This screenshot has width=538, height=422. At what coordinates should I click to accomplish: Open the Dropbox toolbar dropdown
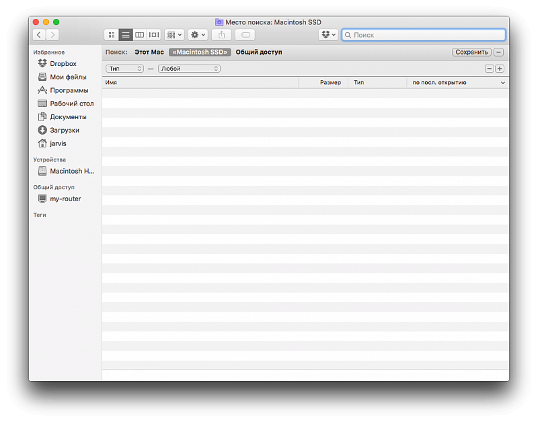pyautogui.click(x=328, y=34)
